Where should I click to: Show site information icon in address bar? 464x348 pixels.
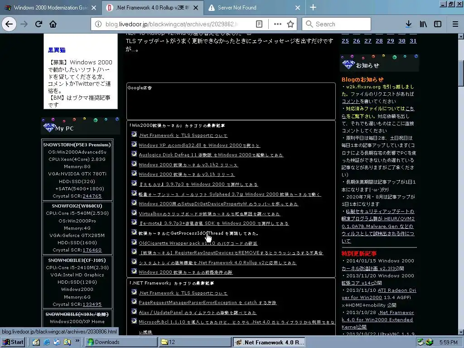[x=98, y=24]
